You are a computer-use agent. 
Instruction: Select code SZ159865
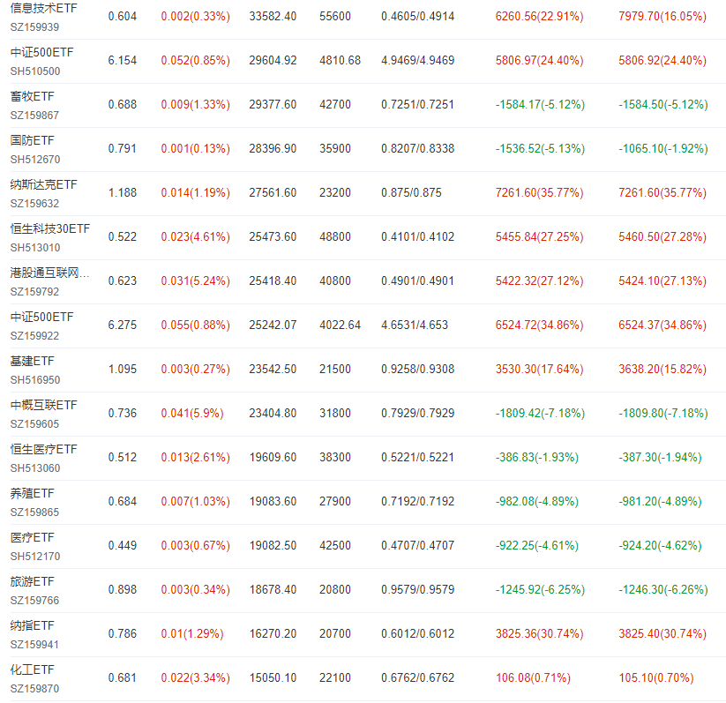(x=34, y=512)
